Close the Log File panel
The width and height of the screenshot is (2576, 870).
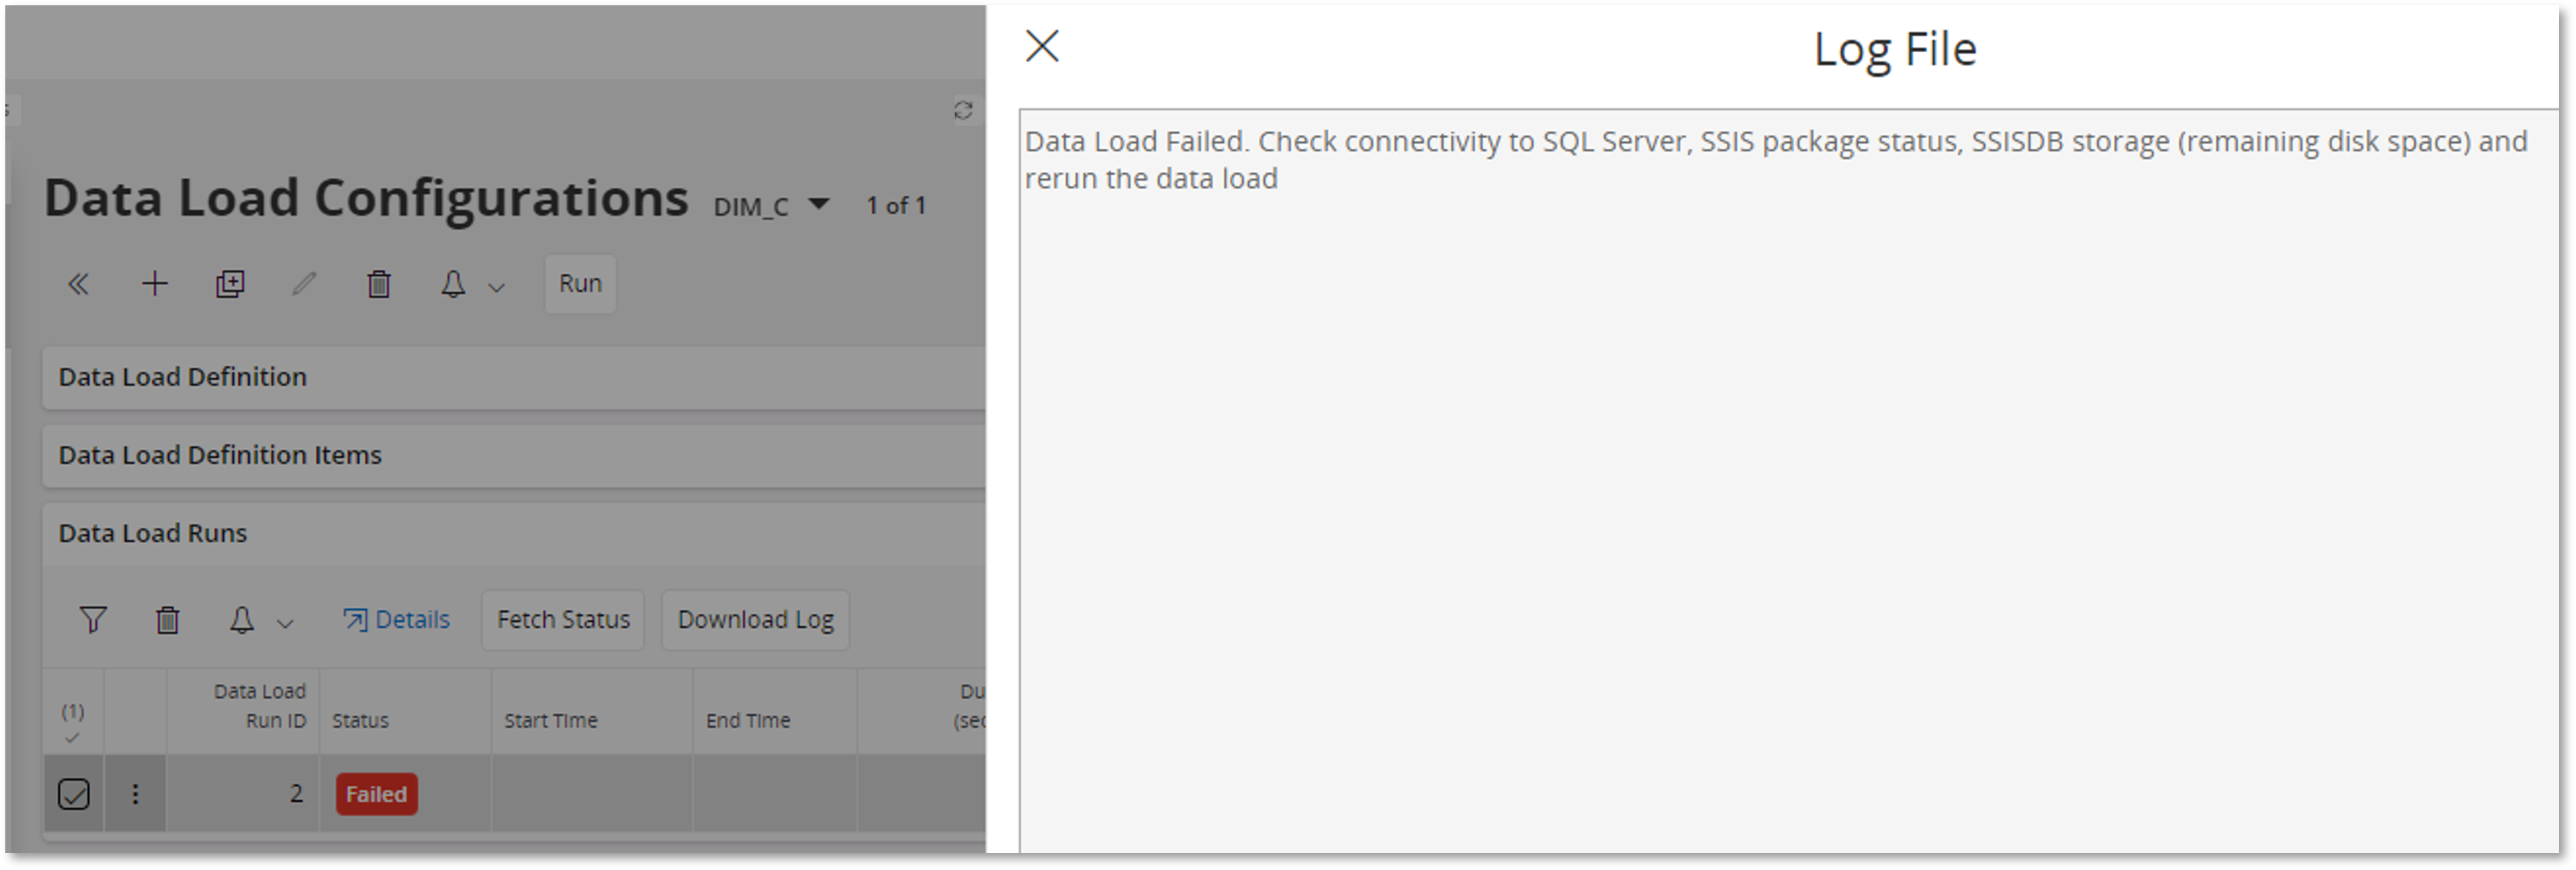(1041, 46)
